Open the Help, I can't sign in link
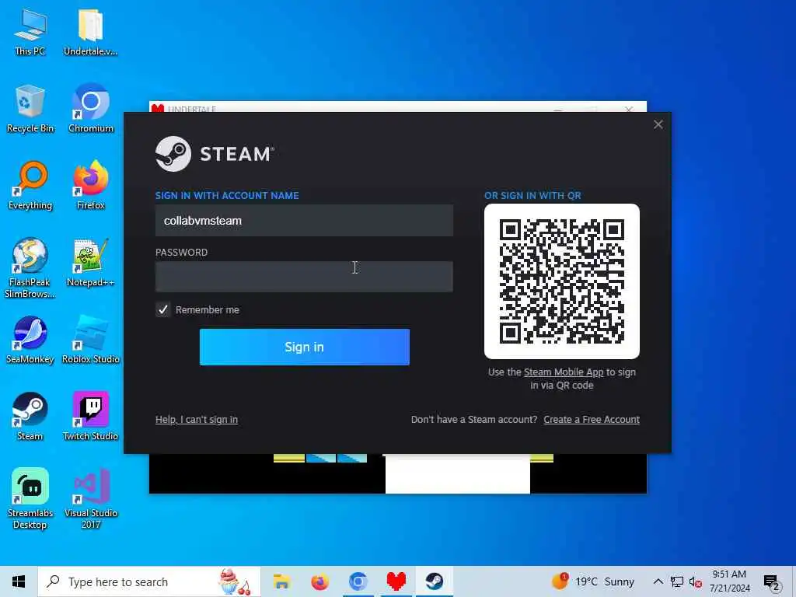Viewport: 796px width, 597px height. (x=197, y=420)
